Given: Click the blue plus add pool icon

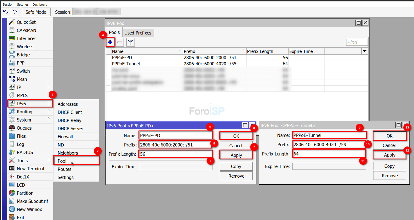Looking at the screenshot, I should (x=110, y=42).
